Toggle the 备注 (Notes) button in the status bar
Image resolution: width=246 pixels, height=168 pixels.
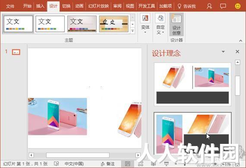[107, 164]
